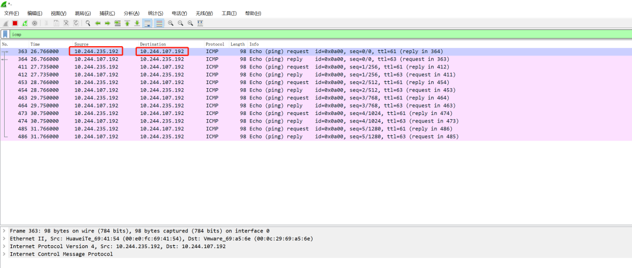Image resolution: width=632 pixels, height=268 pixels.
Task: Open the 视图(V) menu
Action: click(x=59, y=13)
